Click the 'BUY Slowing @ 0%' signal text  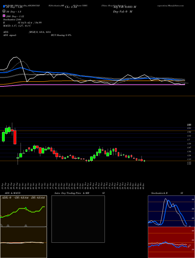coord(61,35)
